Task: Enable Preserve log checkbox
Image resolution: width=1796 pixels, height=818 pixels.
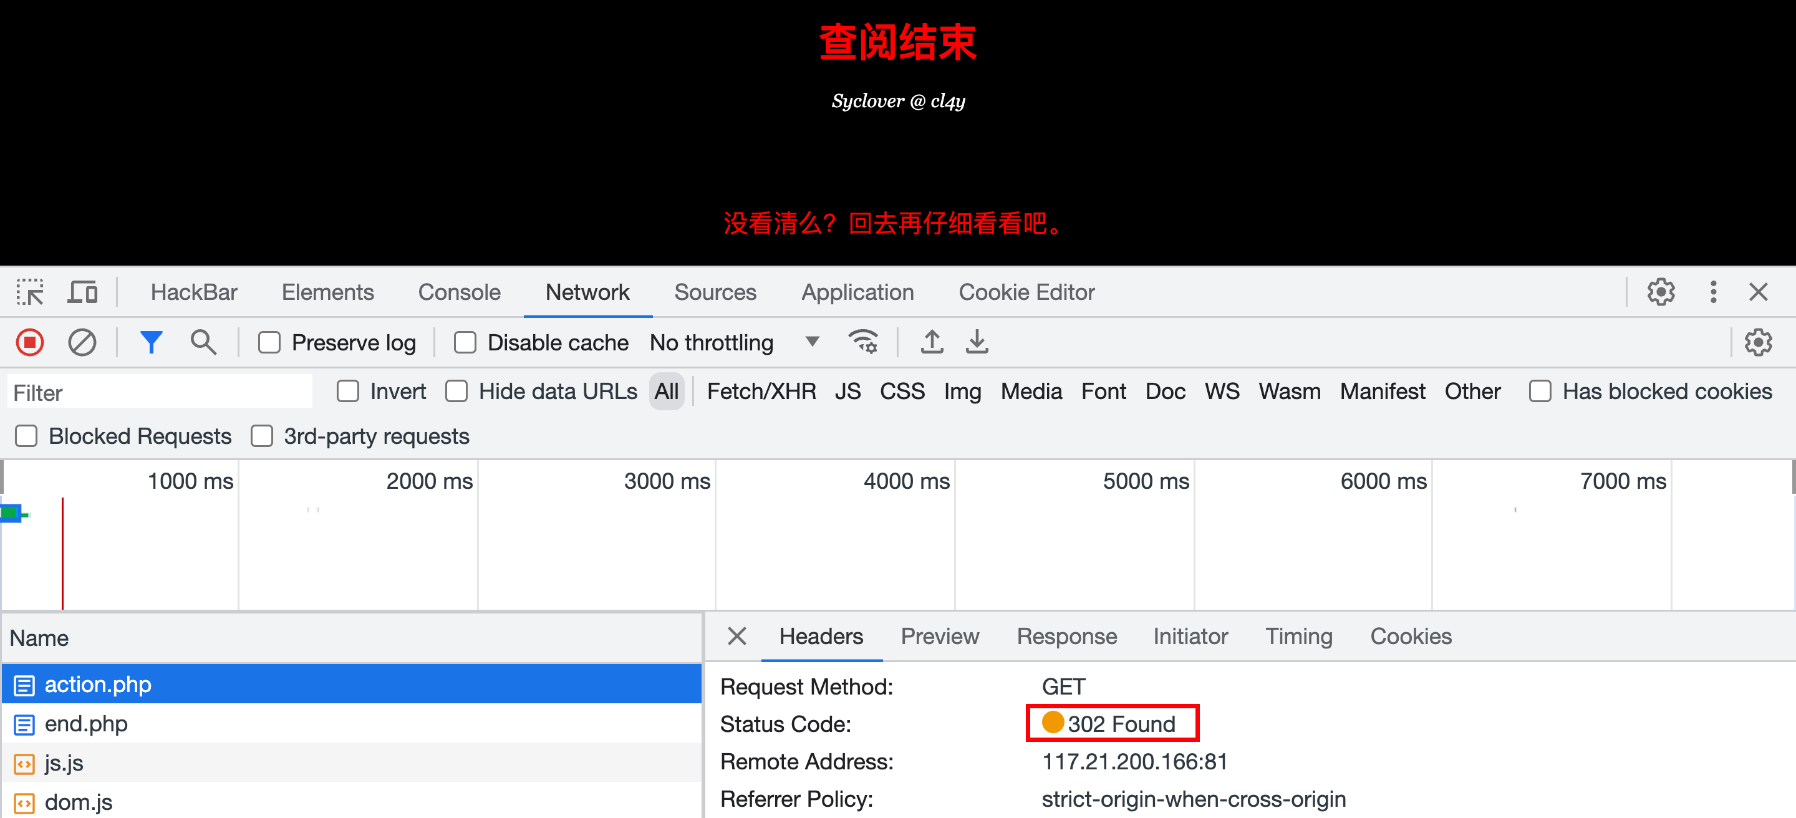Action: tap(269, 342)
